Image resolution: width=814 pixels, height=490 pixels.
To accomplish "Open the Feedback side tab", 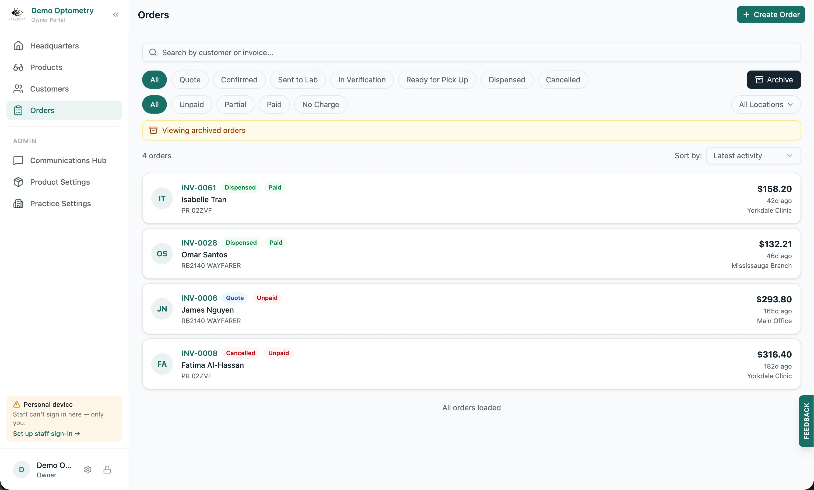I will [806, 421].
